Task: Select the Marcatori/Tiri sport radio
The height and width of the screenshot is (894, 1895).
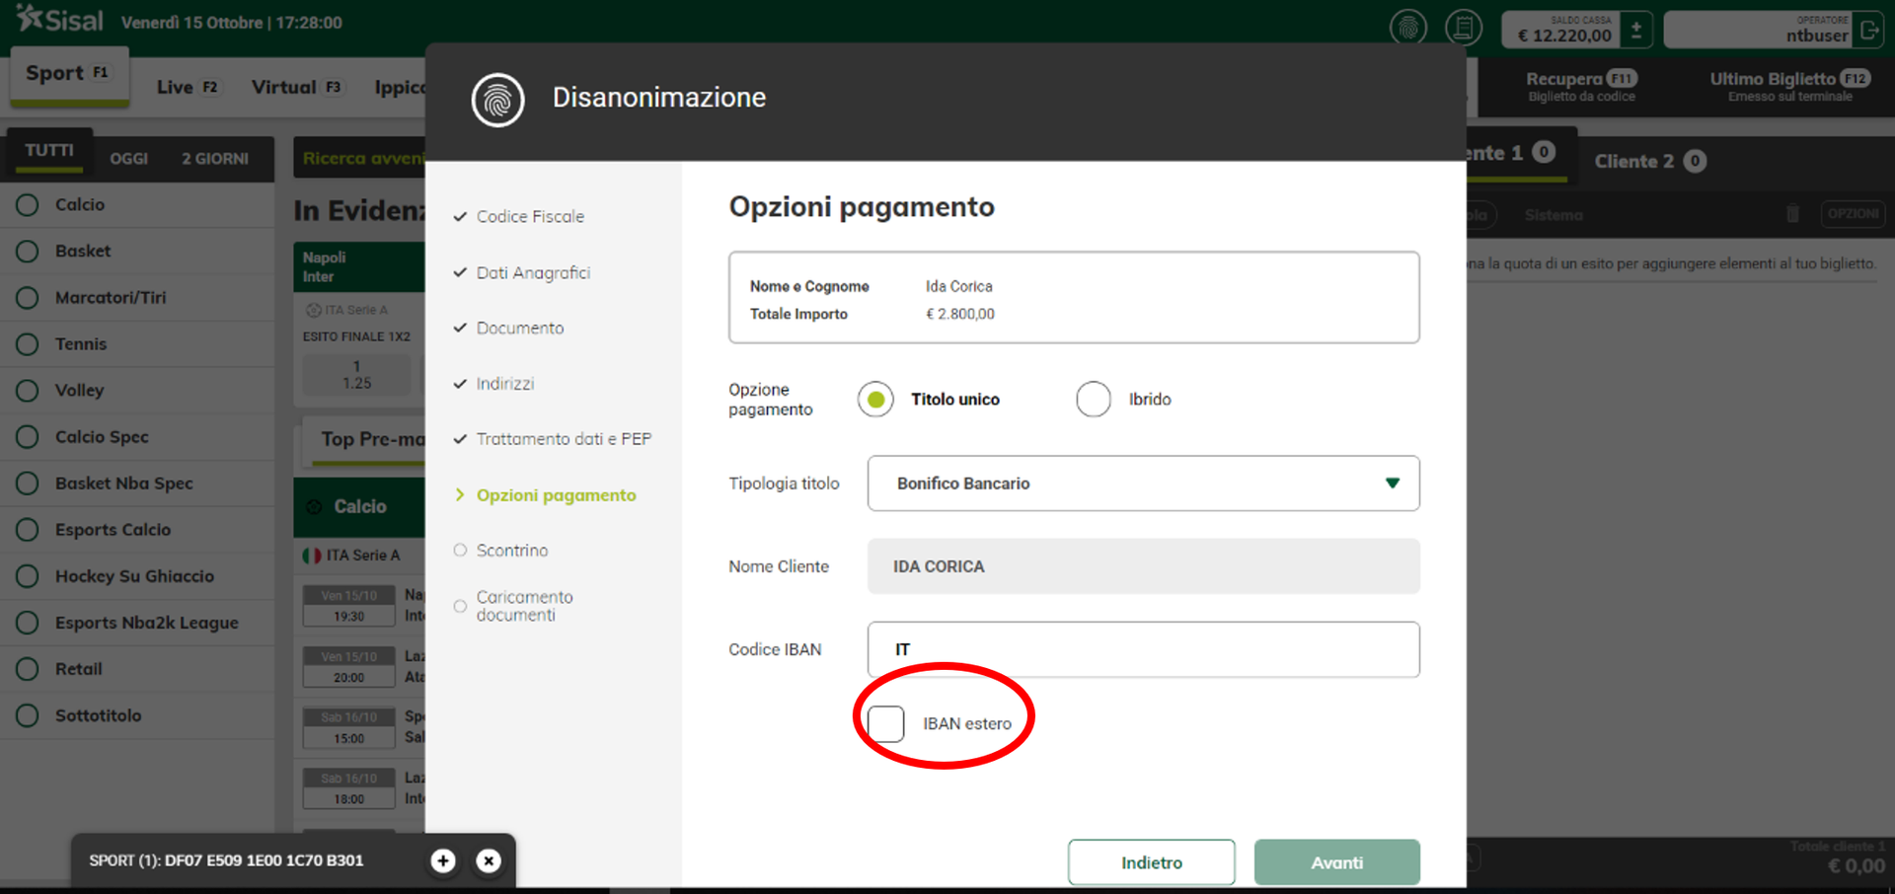Action: (28, 297)
